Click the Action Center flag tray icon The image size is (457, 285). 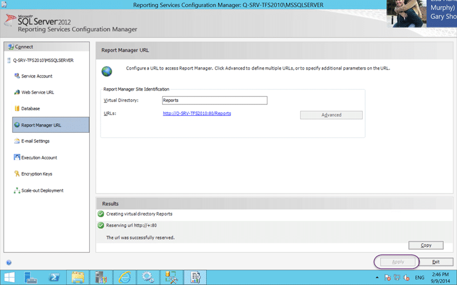[387, 278]
